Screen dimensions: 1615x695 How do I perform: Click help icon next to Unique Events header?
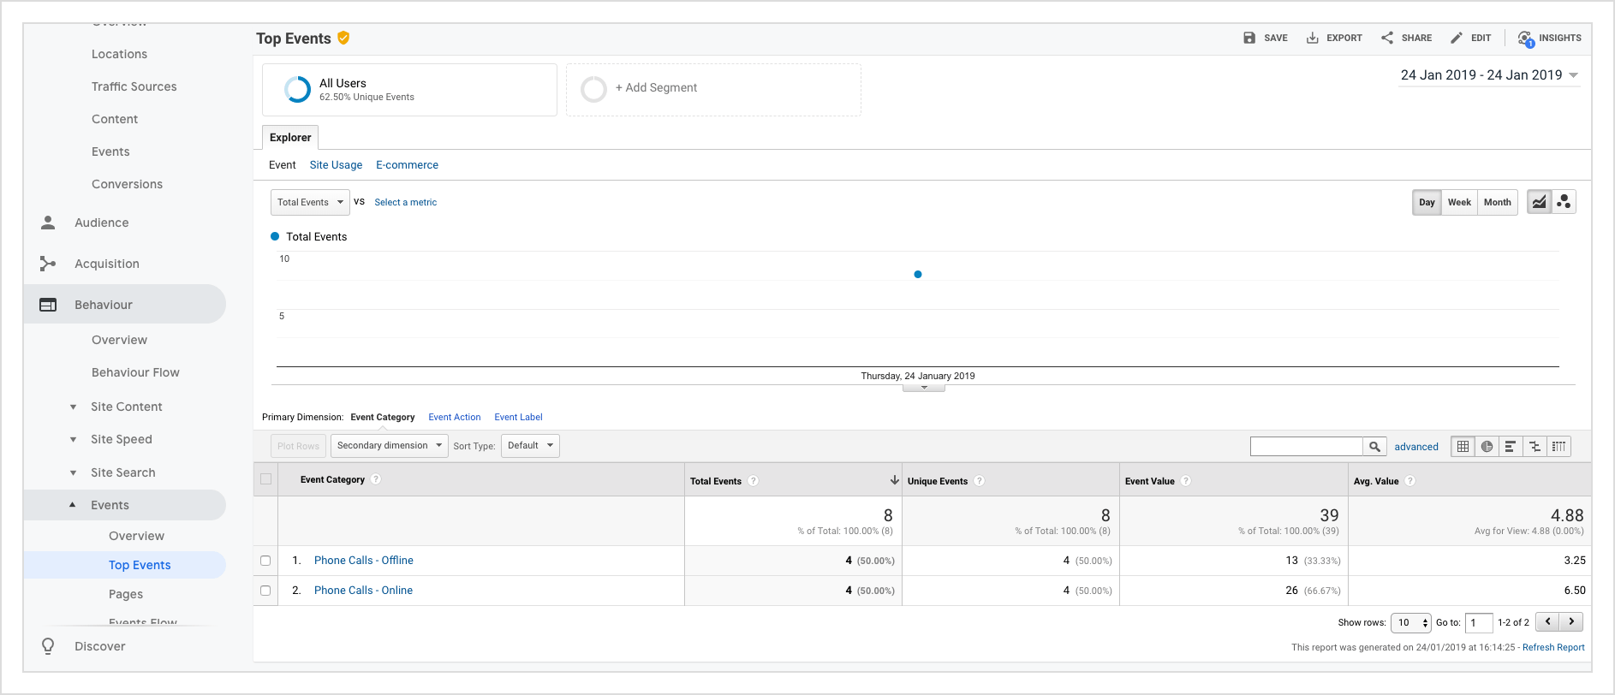(979, 481)
